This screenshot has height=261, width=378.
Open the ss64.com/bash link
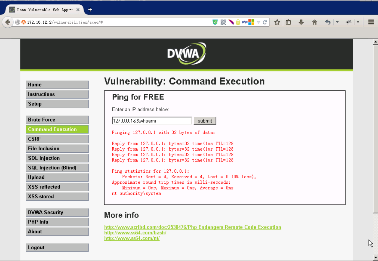[x=135, y=233]
